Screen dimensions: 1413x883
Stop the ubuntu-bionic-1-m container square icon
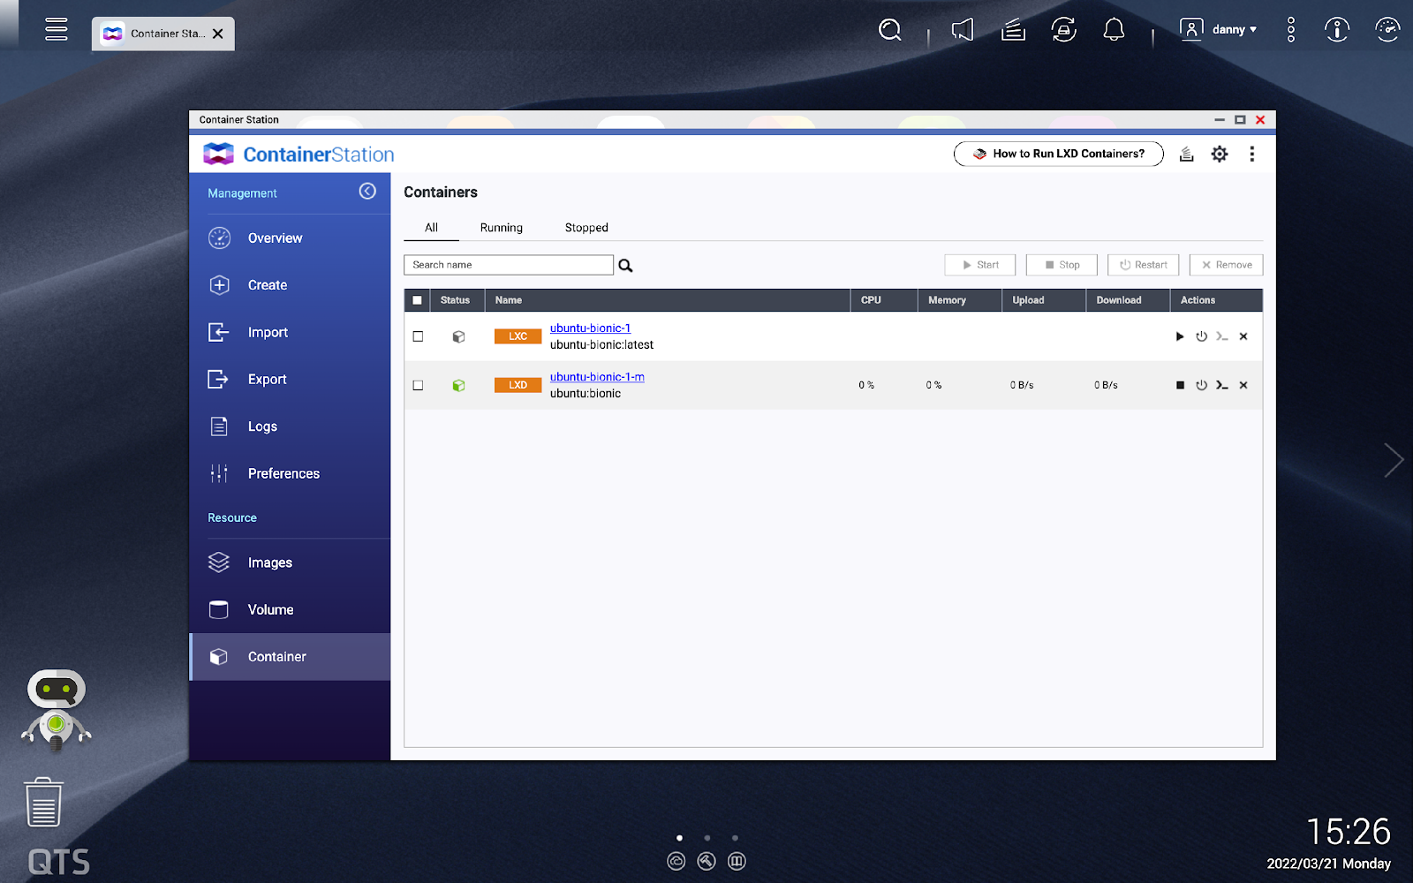[1180, 385]
